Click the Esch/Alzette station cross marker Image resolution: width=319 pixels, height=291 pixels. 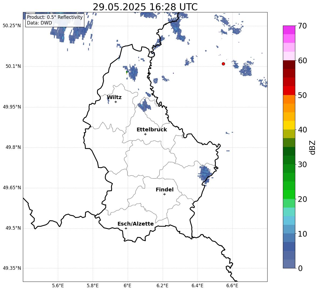126,228
